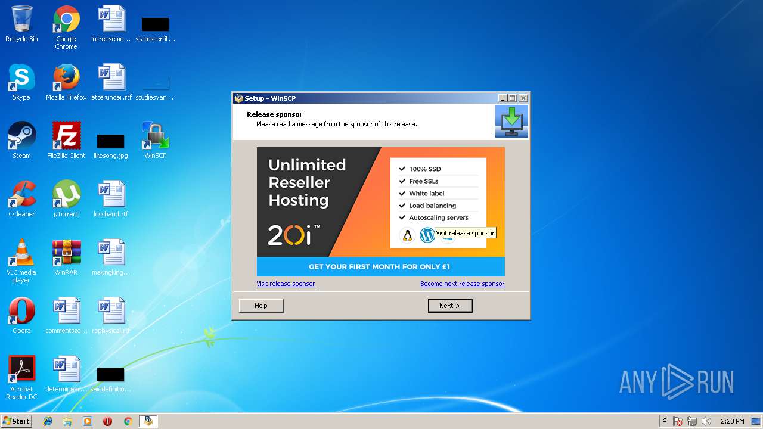Image resolution: width=763 pixels, height=429 pixels.
Task: Click the GET YOUR FIRST MONTH banner strip
Action: click(380, 267)
